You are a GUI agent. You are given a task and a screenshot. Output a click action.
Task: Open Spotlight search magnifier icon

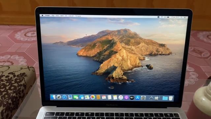coord(182,17)
